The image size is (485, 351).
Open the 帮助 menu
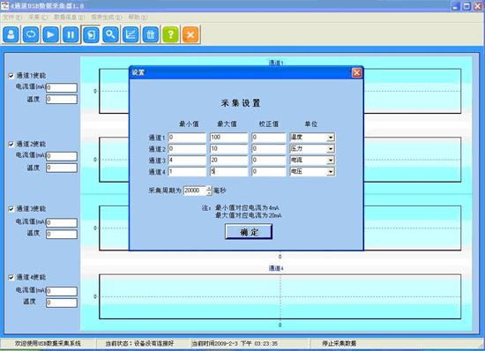(x=138, y=18)
